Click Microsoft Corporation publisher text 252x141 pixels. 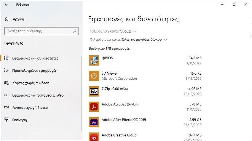pyautogui.click(x=119, y=78)
